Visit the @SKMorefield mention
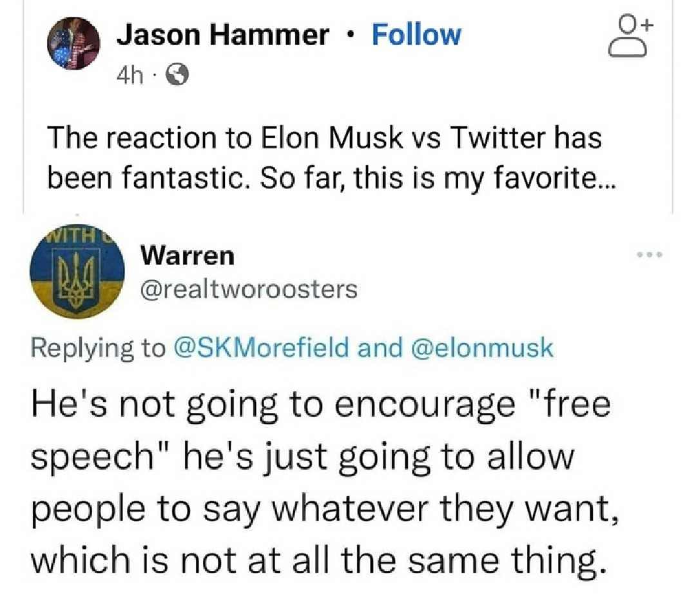 pos(262,347)
